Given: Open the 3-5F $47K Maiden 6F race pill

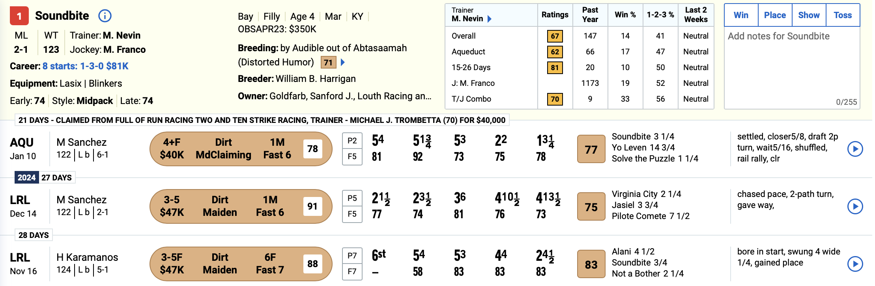Looking at the screenshot, I should (x=241, y=264).
